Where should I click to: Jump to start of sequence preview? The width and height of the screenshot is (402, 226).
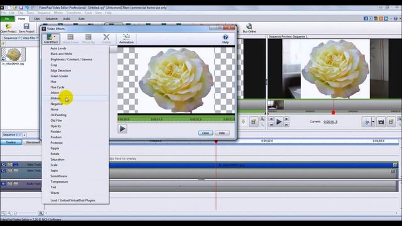tap(271, 124)
